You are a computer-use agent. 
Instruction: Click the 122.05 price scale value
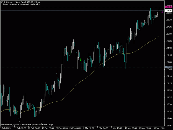[169, 69]
